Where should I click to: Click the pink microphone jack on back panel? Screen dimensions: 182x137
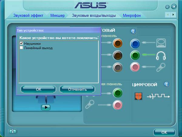point(135,67)
